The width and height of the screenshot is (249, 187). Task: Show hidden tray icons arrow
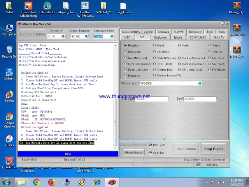[207, 182]
